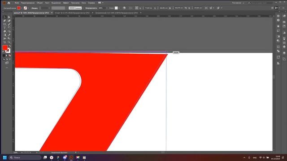Open the arrange documents dropdown
Image resolution: width=287 pixels, height=161 pixels.
point(100,3)
